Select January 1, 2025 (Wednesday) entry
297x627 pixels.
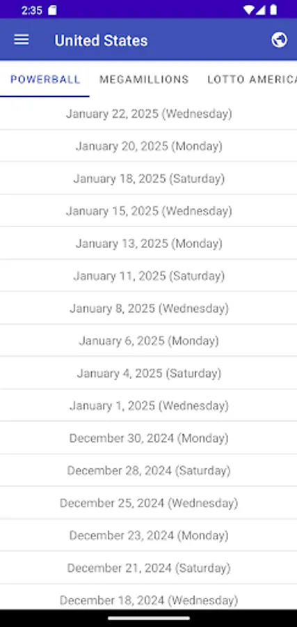tap(149, 405)
